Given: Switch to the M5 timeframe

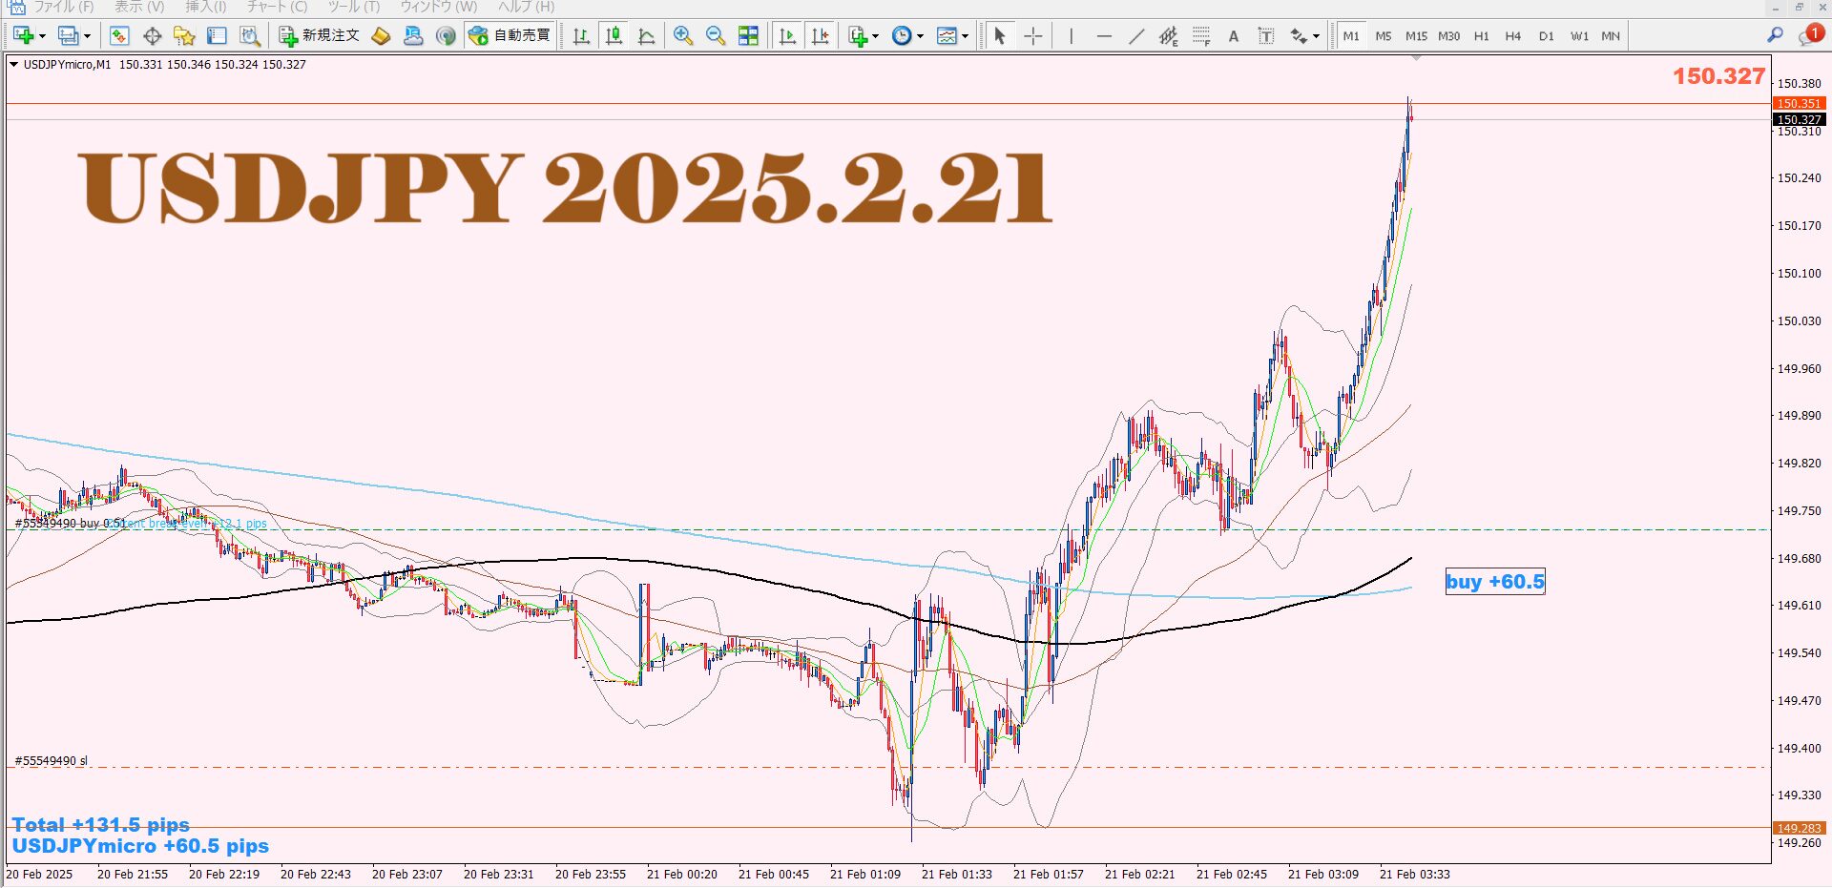Looking at the screenshot, I should click(1384, 36).
